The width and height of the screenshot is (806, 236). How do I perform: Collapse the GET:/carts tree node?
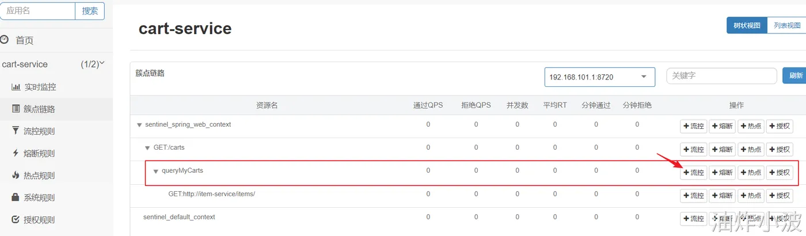(147, 148)
